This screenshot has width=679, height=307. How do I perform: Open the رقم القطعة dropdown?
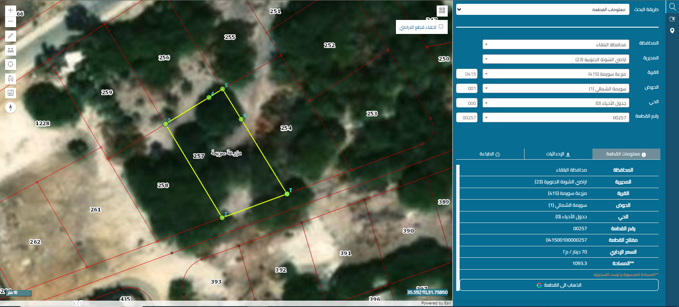pos(556,118)
